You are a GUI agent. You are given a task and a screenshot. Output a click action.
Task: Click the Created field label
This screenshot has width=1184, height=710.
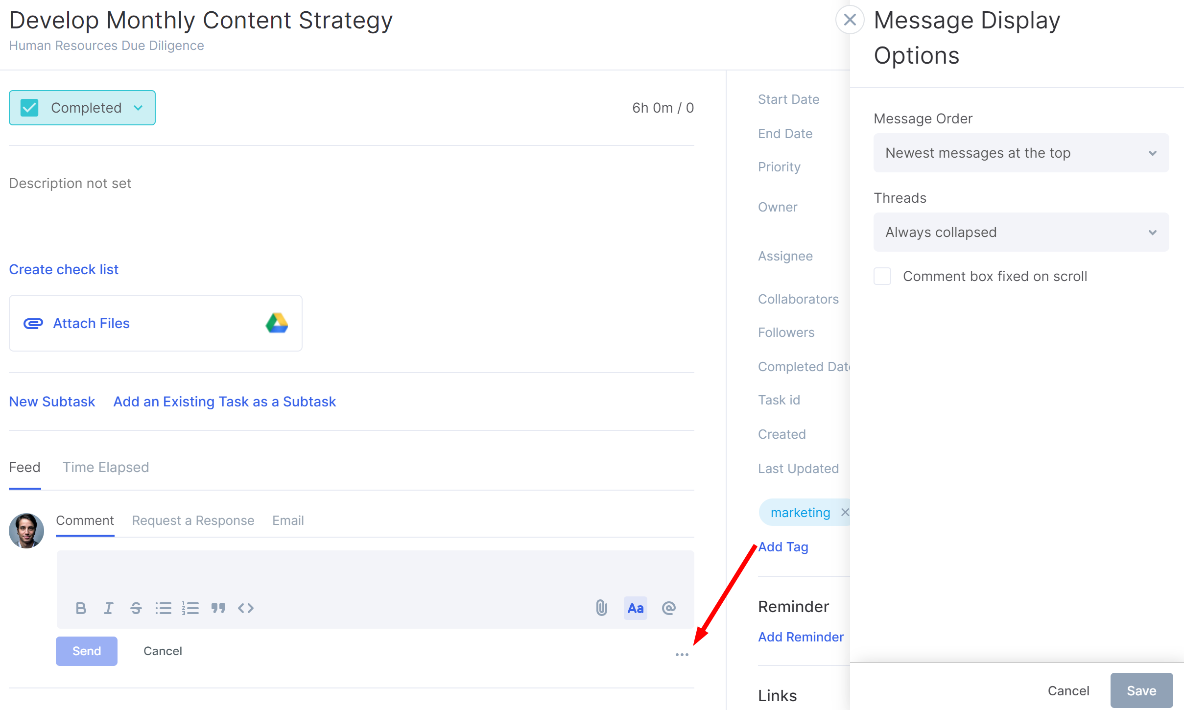click(x=781, y=434)
